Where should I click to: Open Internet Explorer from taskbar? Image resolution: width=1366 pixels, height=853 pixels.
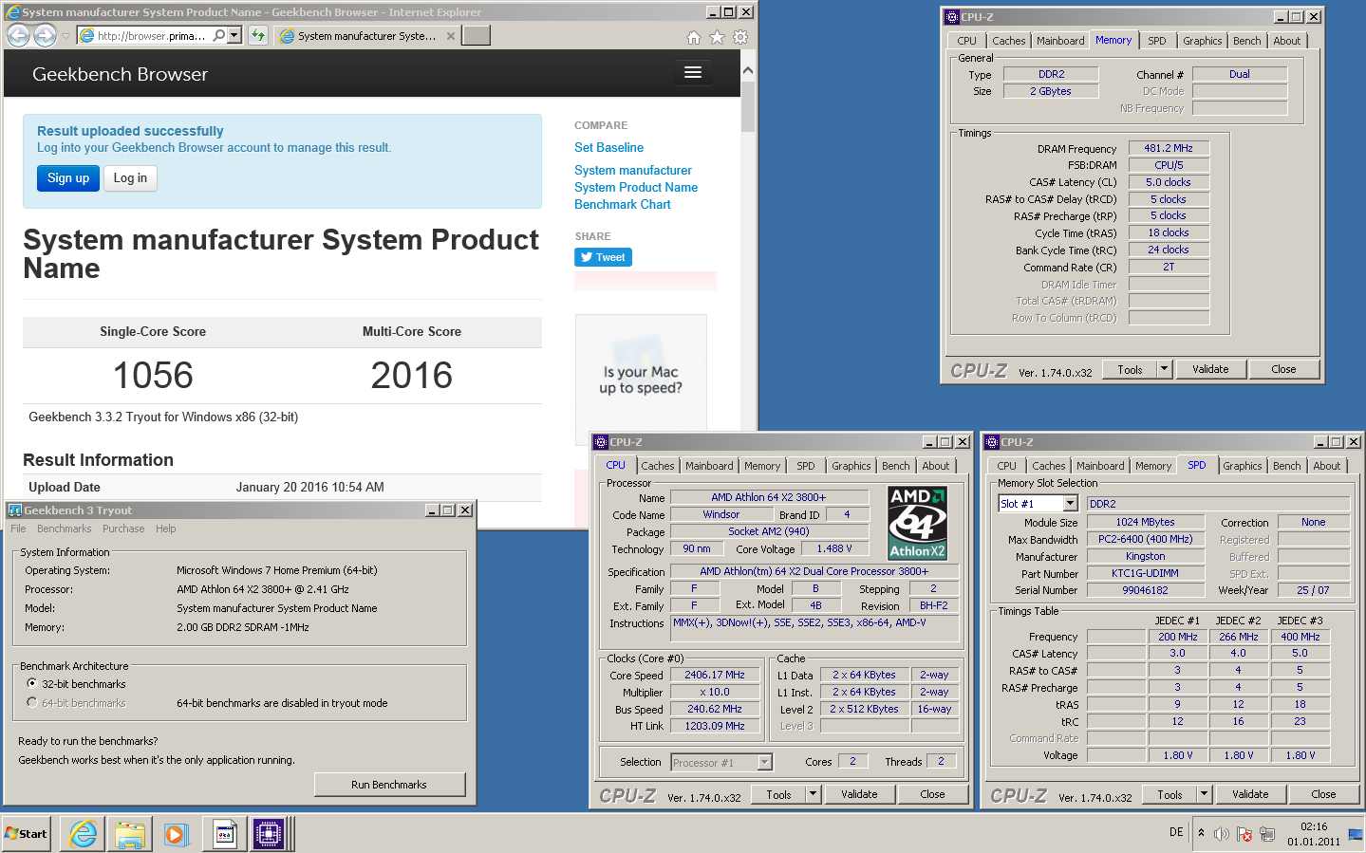pos(84,834)
